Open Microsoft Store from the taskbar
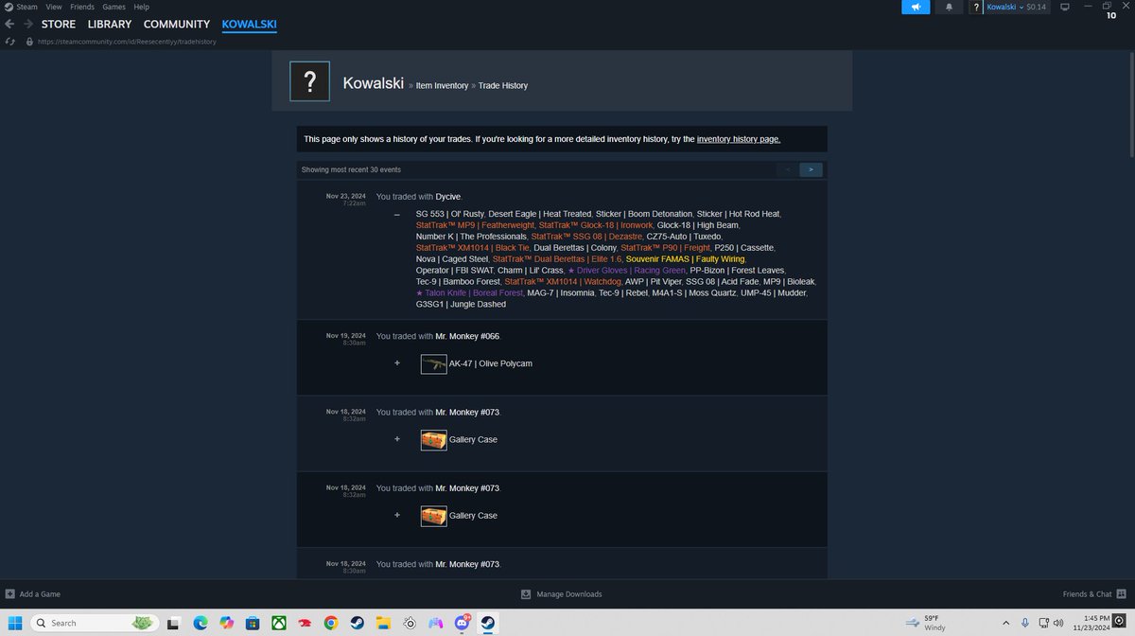The width and height of the screenshot is (1135, 636). pos(253,623)
